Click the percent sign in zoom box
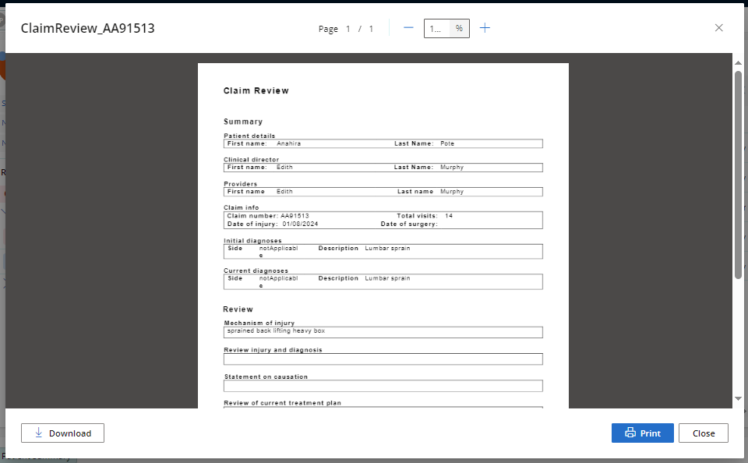This screenshot has height=463, width=748. point(459,29)
